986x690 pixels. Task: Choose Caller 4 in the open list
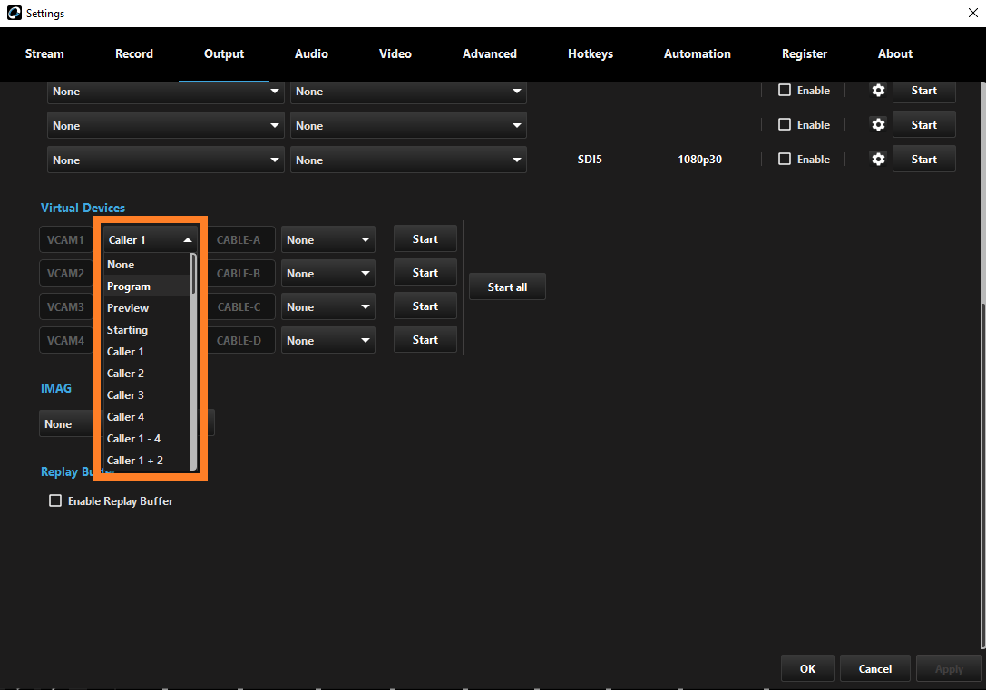click(x=147, y=417)
